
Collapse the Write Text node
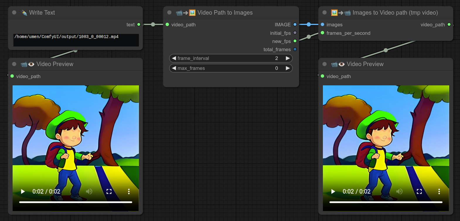point(14,13)
